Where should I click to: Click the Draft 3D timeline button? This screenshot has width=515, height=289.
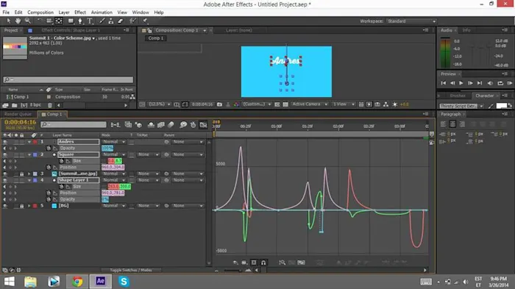[x=138, y=125]
